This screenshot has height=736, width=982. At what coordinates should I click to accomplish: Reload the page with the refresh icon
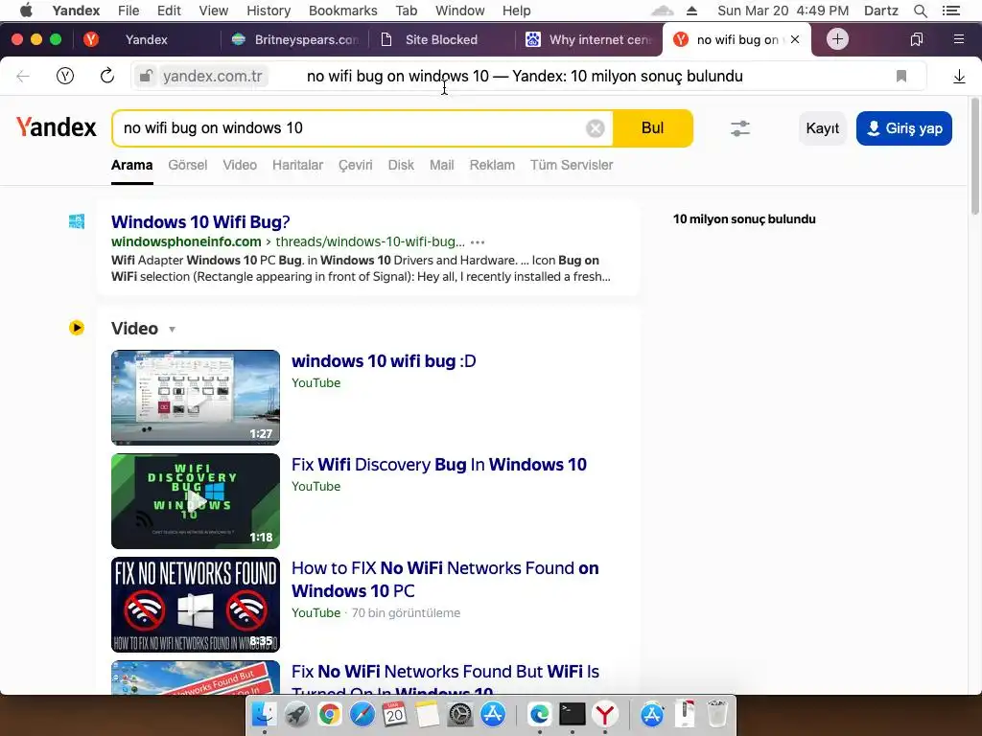(107, 77)
